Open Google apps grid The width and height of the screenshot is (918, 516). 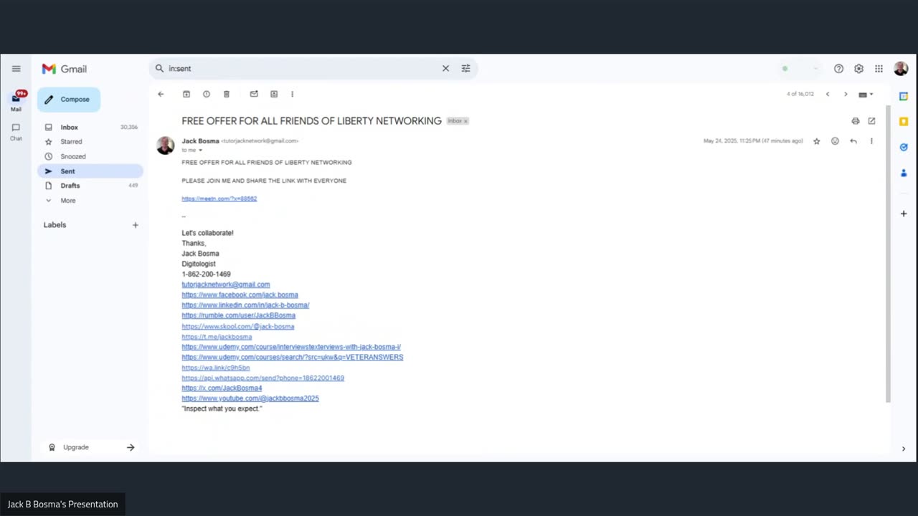(x=879, y=69)
